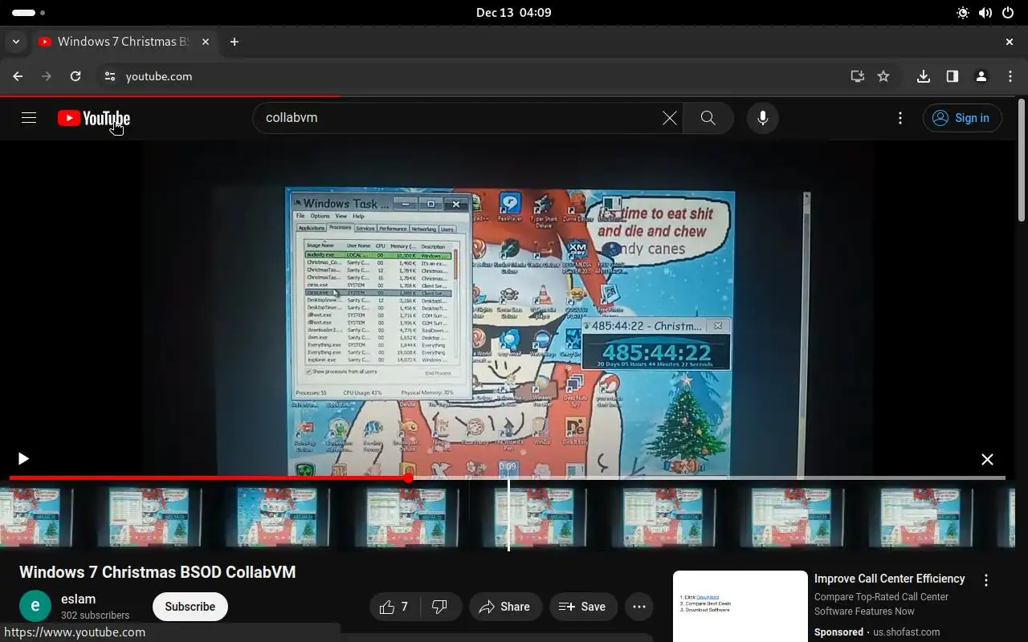Start voice search with microphone
Viewport: 1028px width, 642px height.
pos(762,118)
